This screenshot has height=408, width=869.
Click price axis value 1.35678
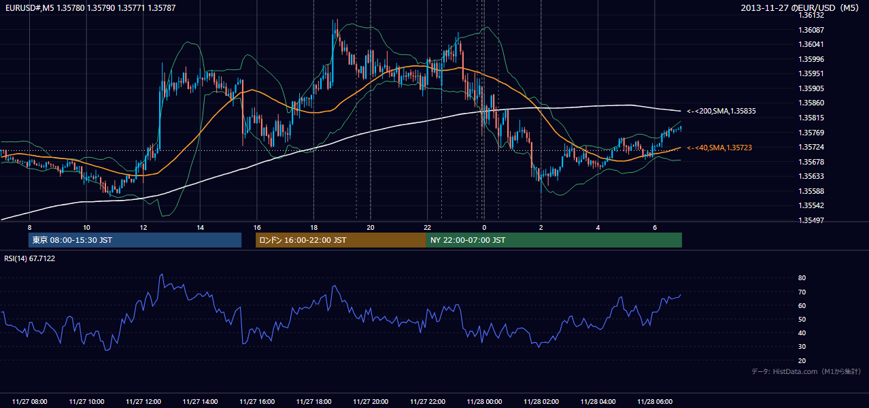tap(811, 162)
